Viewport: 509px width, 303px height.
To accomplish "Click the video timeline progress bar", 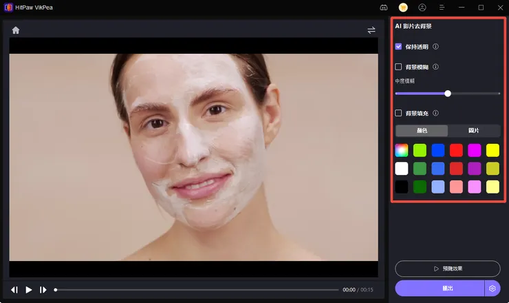I will [197, 290].
